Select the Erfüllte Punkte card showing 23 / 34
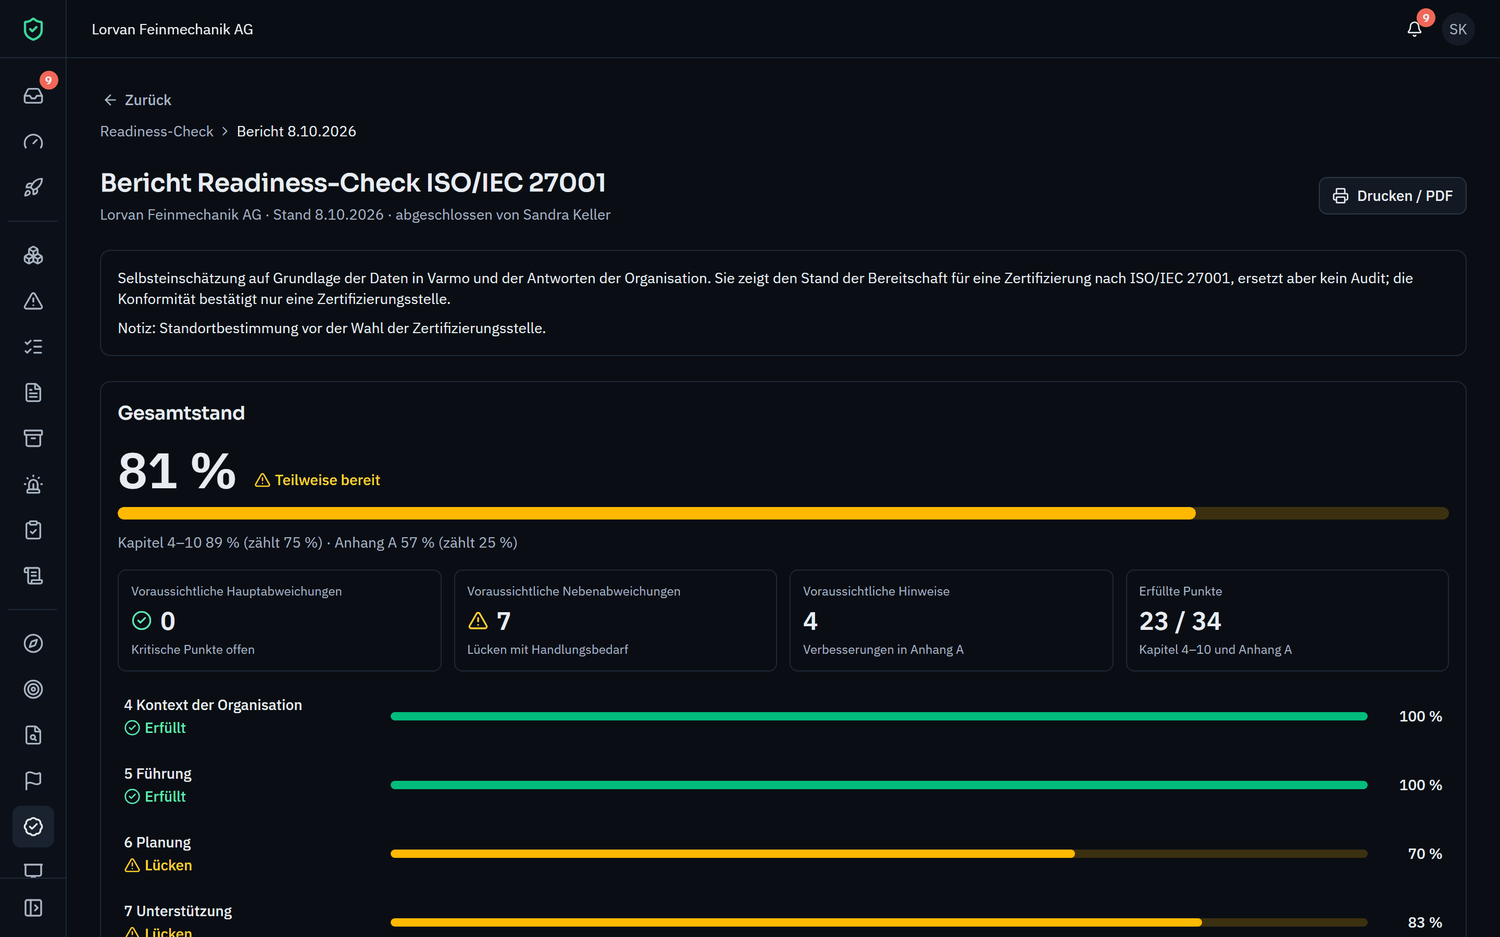The height and width of the screenshot is (937, 1500). point(1287,621)
